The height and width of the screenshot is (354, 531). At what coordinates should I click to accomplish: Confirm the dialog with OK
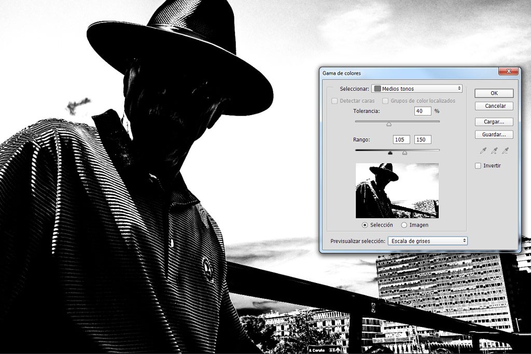click(494, 93)
